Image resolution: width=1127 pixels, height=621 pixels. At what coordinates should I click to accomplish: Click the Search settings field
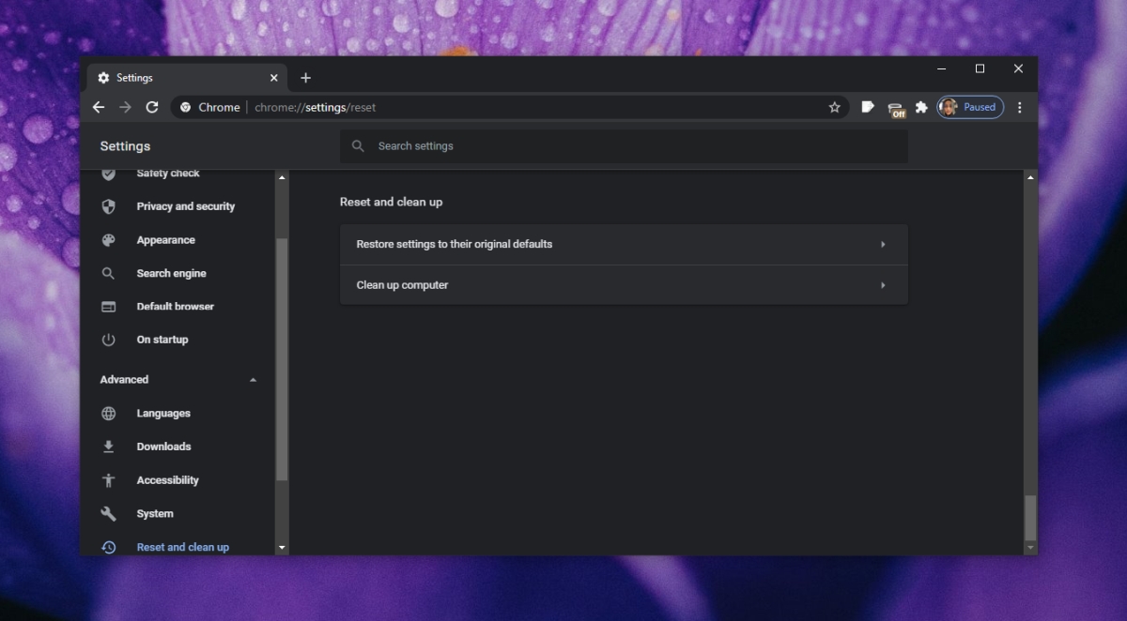[623, 146]
